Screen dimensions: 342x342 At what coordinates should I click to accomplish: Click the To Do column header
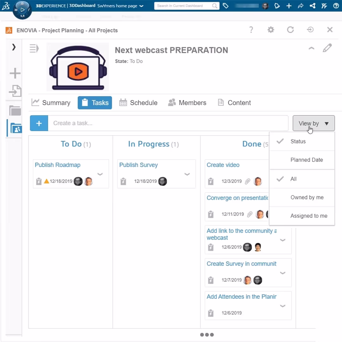[76, 144]
